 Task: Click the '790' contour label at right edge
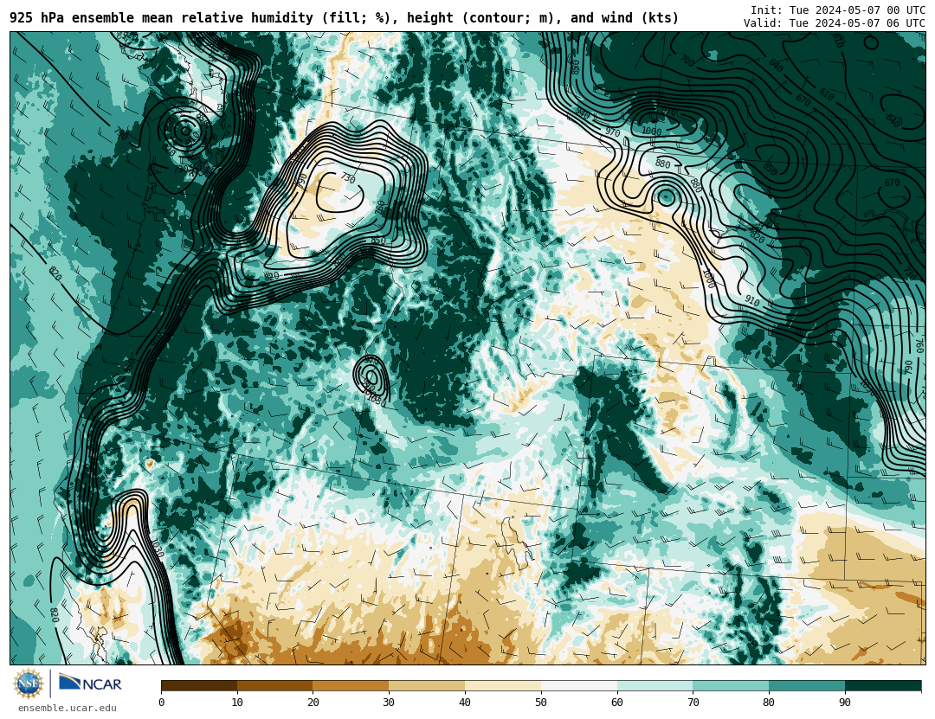pos(908,367)
